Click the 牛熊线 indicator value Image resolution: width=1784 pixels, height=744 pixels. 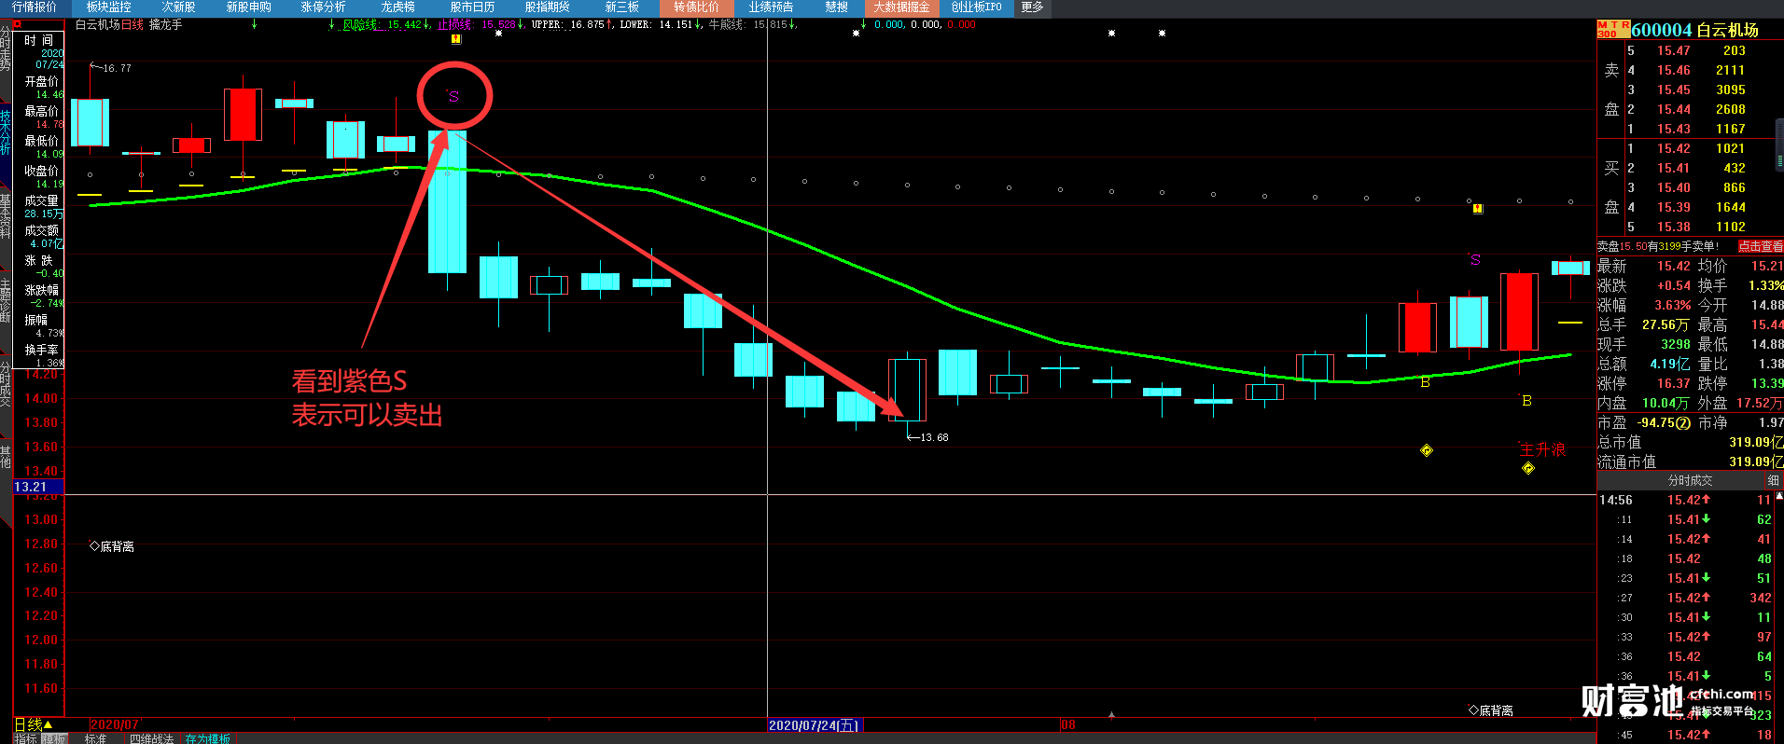click(752, 25)
